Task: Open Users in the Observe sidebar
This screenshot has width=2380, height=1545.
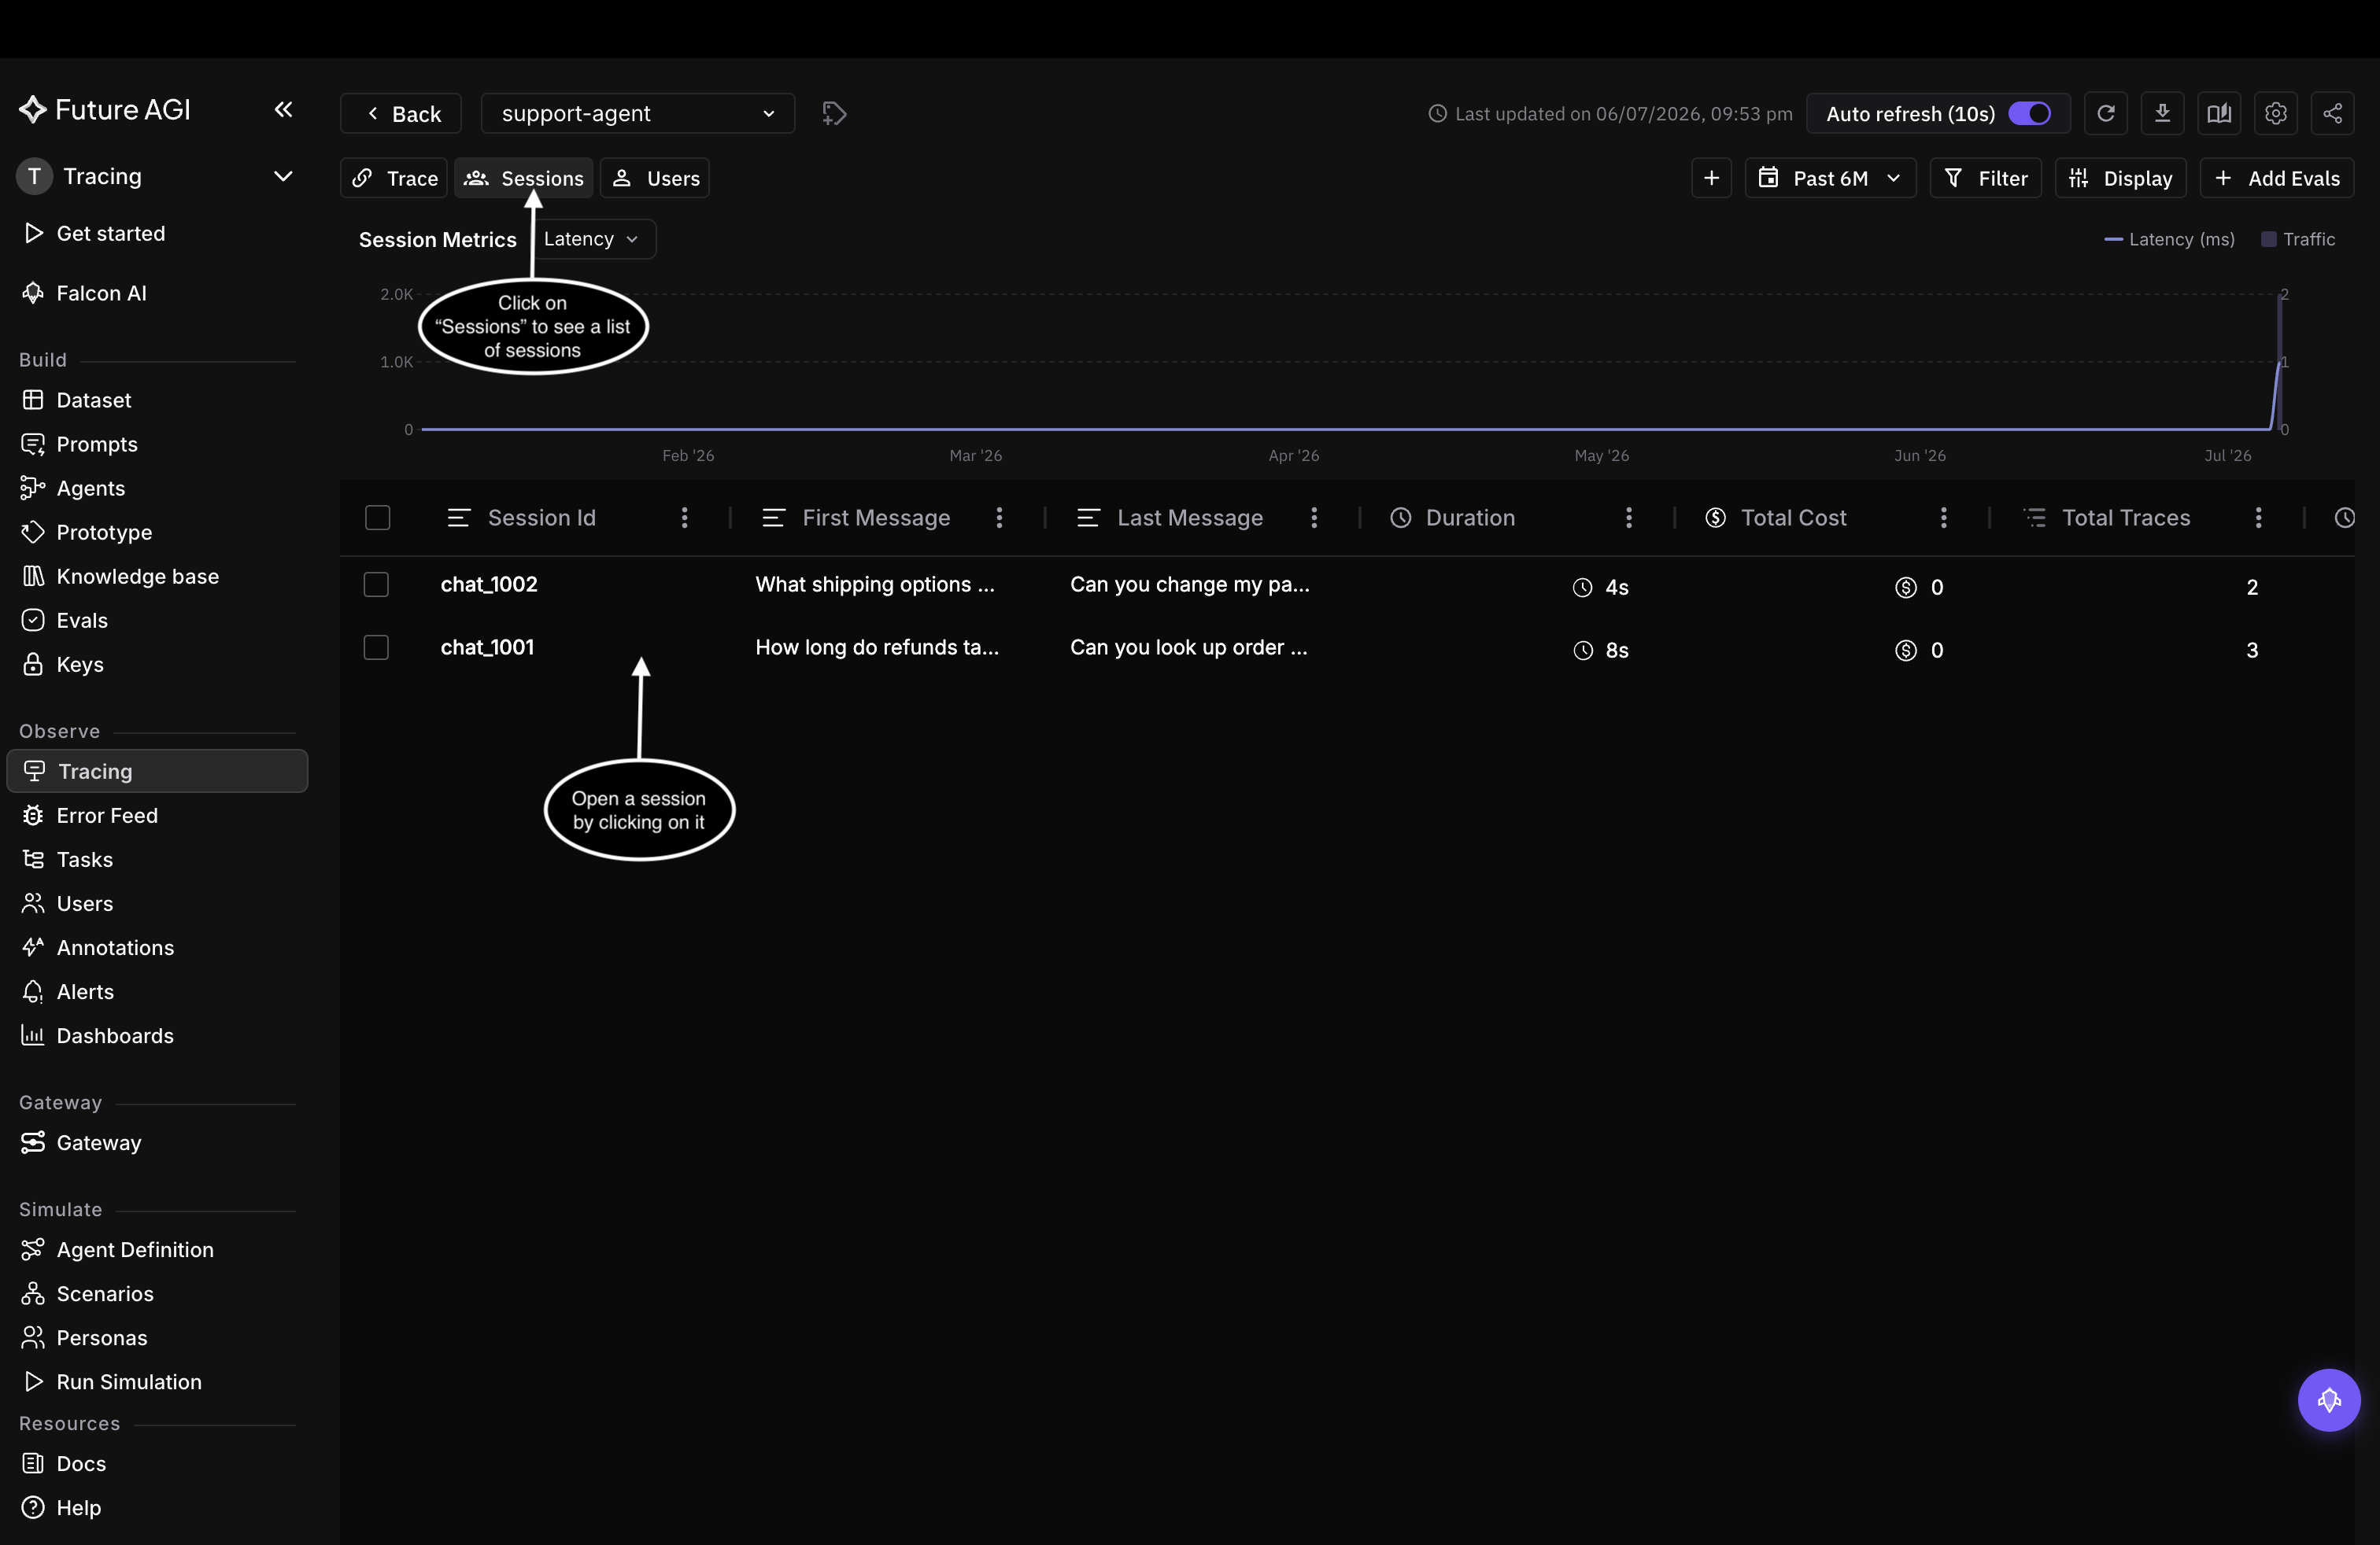Action: click(157, 903)
